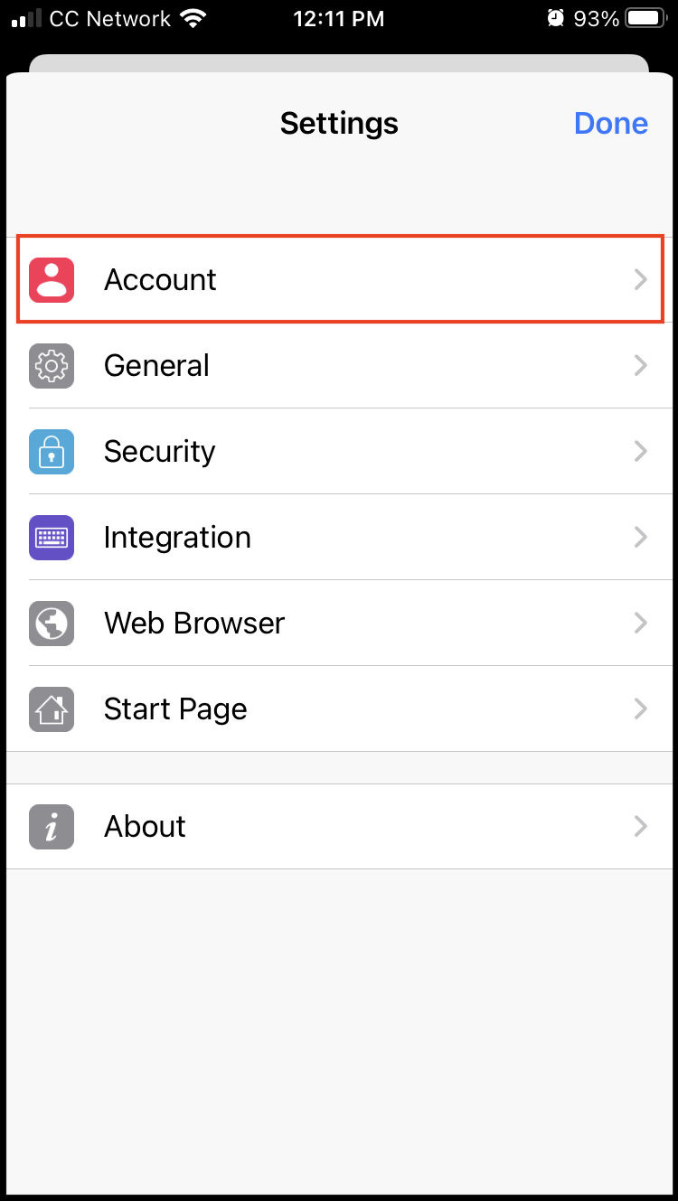
Task: Tap the purple Integration keyboard icon
Action: pos(52,538)
